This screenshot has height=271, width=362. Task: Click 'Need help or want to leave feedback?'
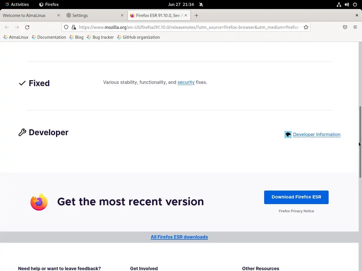point(59,268)
